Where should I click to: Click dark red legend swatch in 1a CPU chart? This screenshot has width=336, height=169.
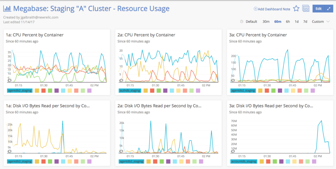[x=44, y=91]
